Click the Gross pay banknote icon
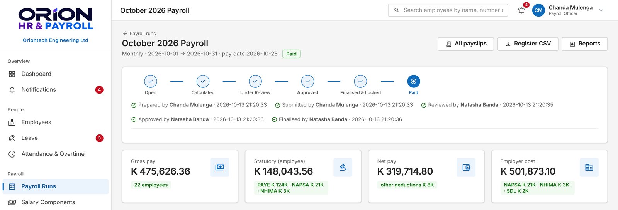The width and height of the screenshot is (618, 210). [220, 167]
